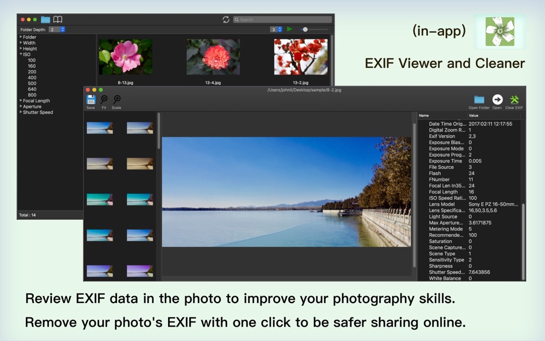
Task: Select first filter preview thumbnail in top row
Action: point(100,127)
